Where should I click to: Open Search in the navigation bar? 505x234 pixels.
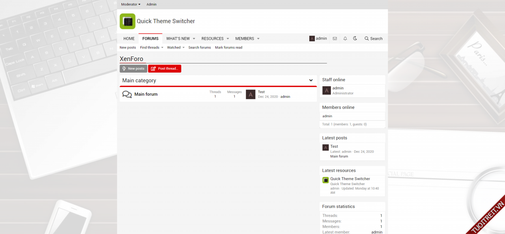(x=373, y=39)
